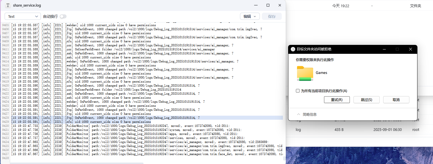Close the share_service.log editor window
Viewport: 433px width, 164px height.
279,5
